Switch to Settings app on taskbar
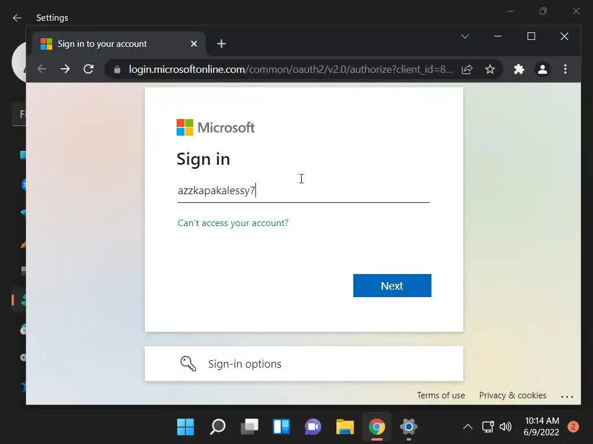This screenshot has height=444, width=593. coord(408,427)
